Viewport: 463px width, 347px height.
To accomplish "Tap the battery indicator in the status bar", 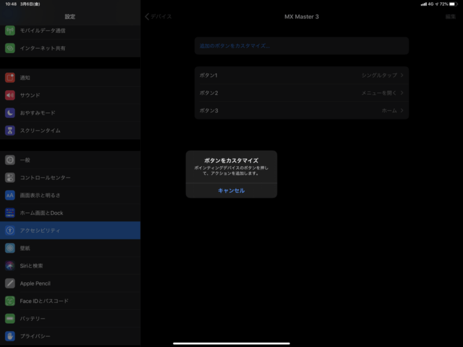I will coord(454,4).
